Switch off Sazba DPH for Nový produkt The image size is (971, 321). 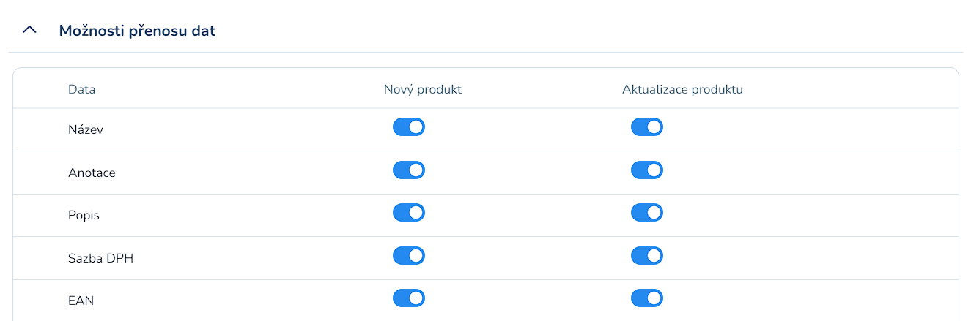pyautogui.click(x=409, y=256)
